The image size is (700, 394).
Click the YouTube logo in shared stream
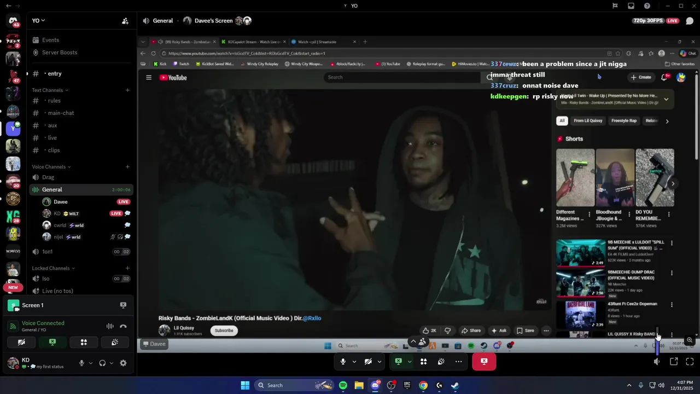(x=173, y=77)
